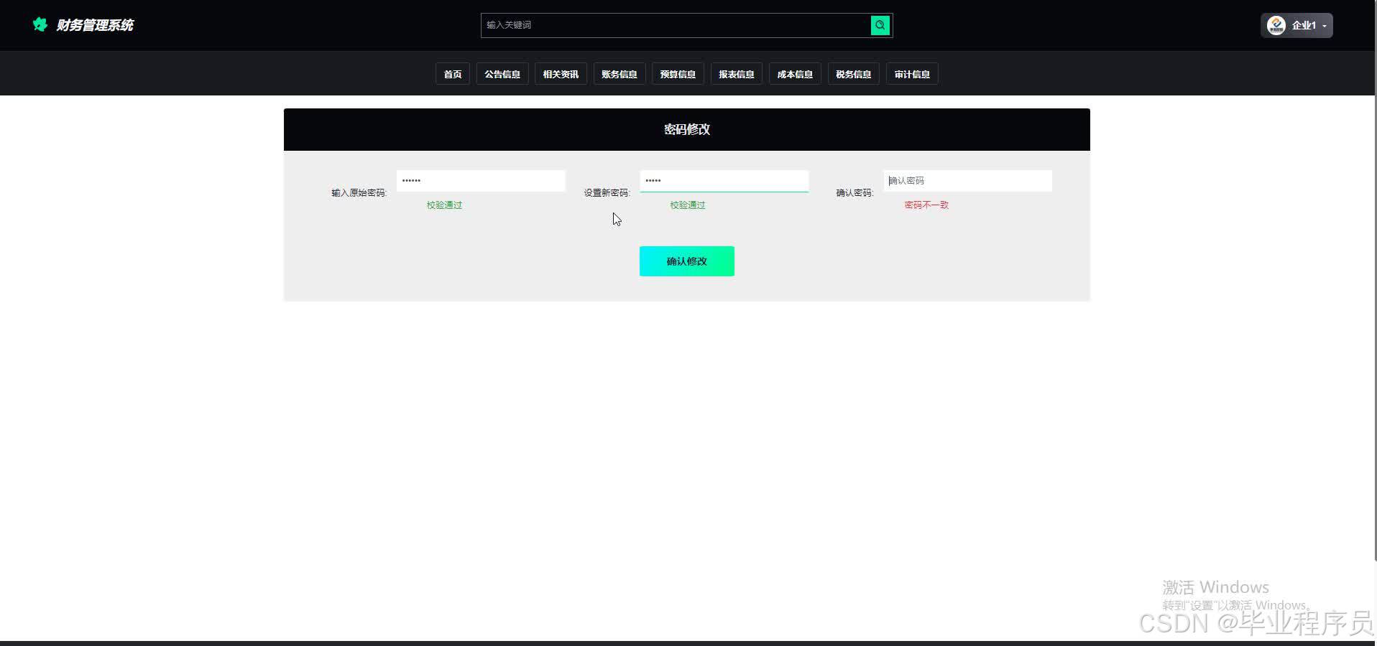1377x646 pixels.
Task: Click the 设置新密码 label
Action: pyautogui.click(x=607, y=193)
